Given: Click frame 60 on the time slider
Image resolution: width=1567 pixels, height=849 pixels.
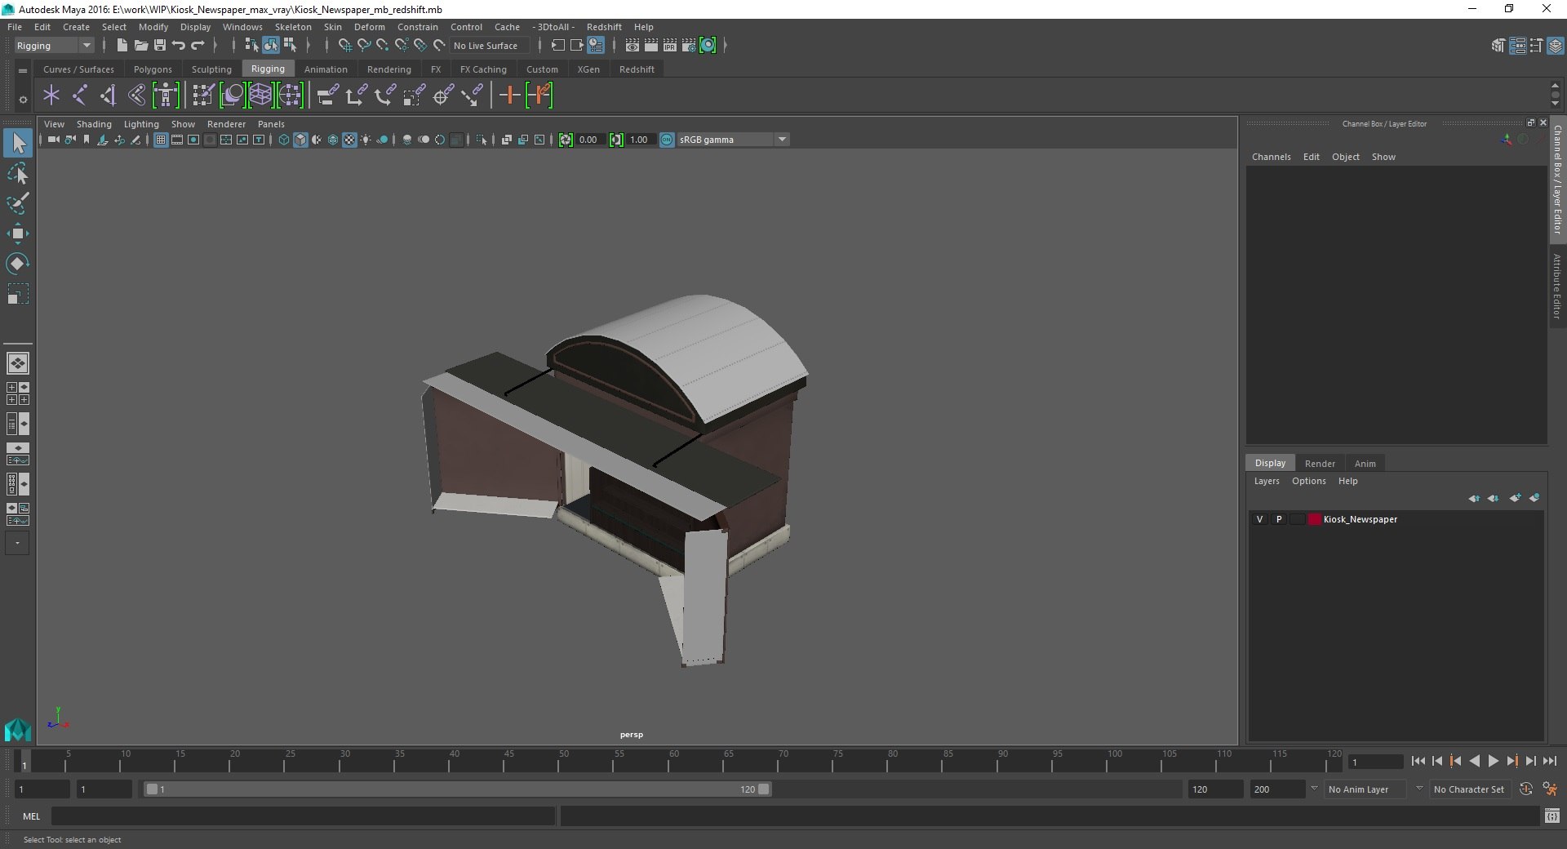Looking at the screenshot, I should [x=674, y=761].
